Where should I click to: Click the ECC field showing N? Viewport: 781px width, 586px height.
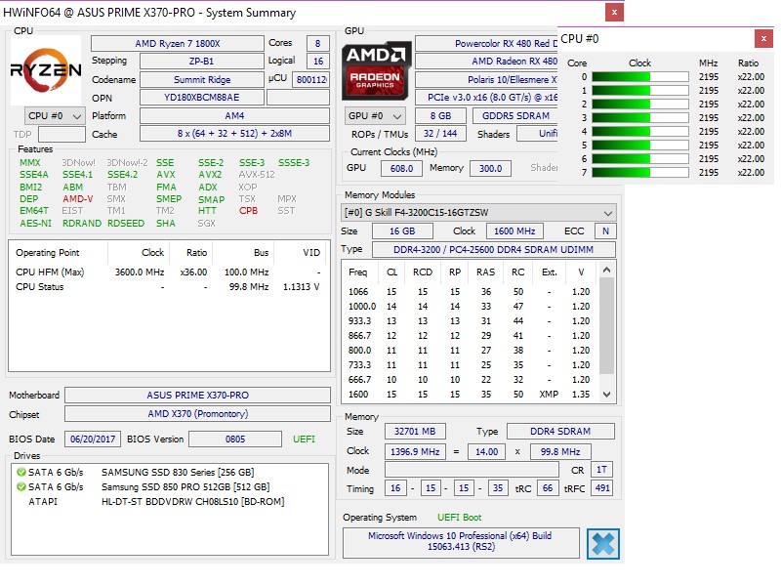tap(605, 231)
